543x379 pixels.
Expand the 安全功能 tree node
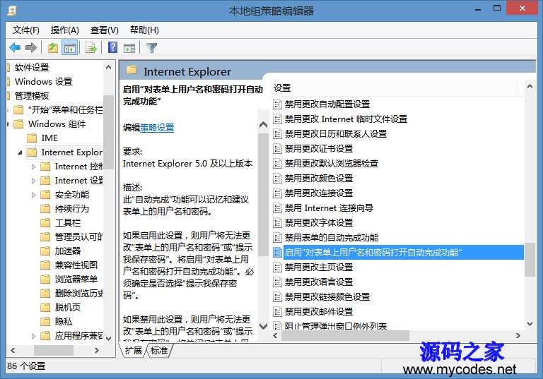pos(34,195)
